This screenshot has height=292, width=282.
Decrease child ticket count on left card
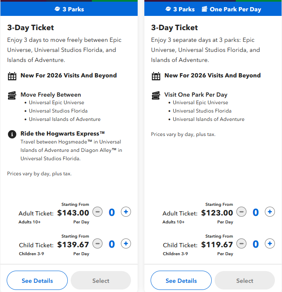click(97, 243)
